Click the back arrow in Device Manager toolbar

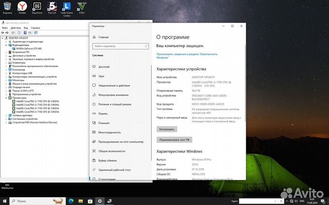click(x=3, y=33)
